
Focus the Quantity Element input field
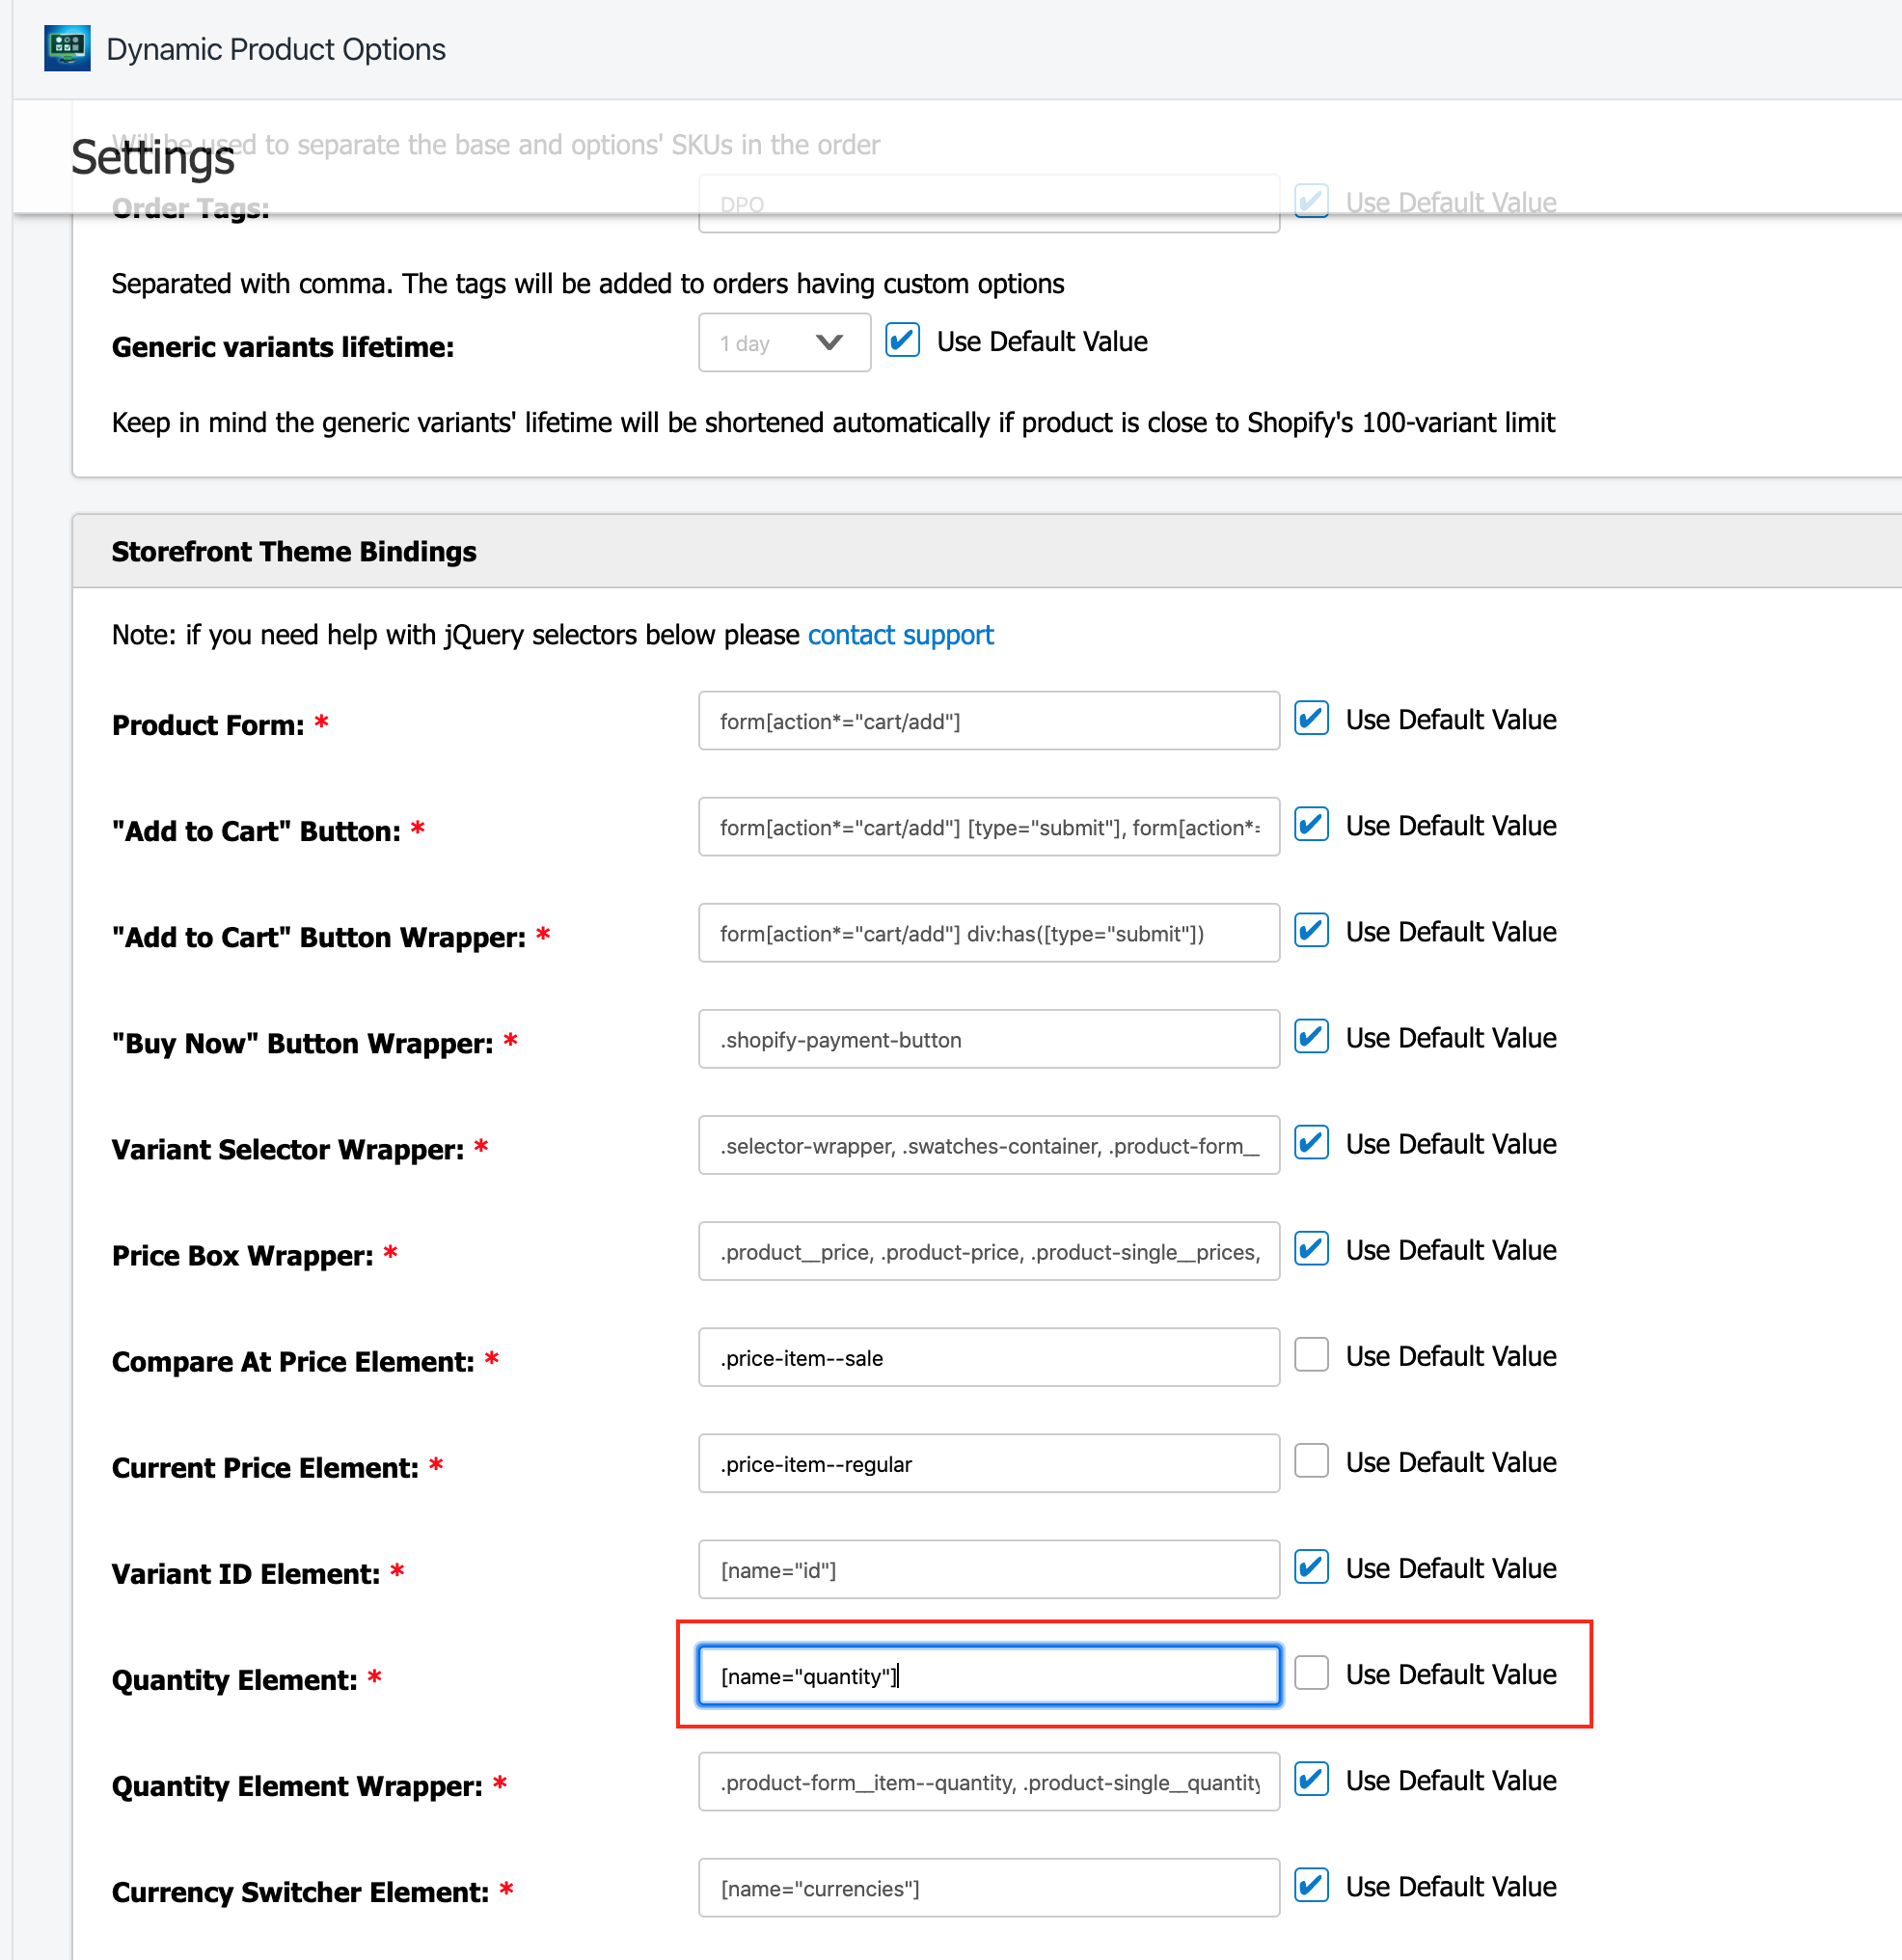(988, 1676)
